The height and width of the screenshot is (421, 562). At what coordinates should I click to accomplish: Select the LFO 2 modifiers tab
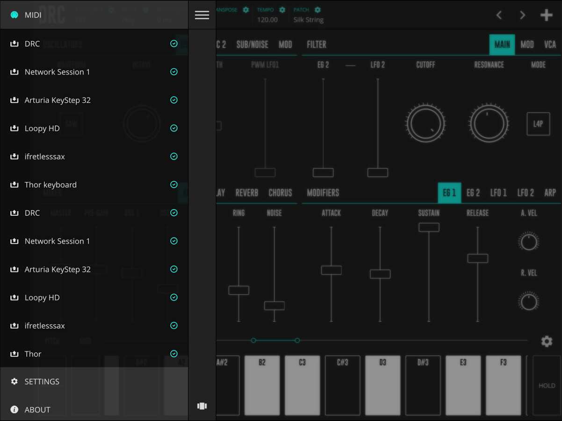tap(526, 193)
